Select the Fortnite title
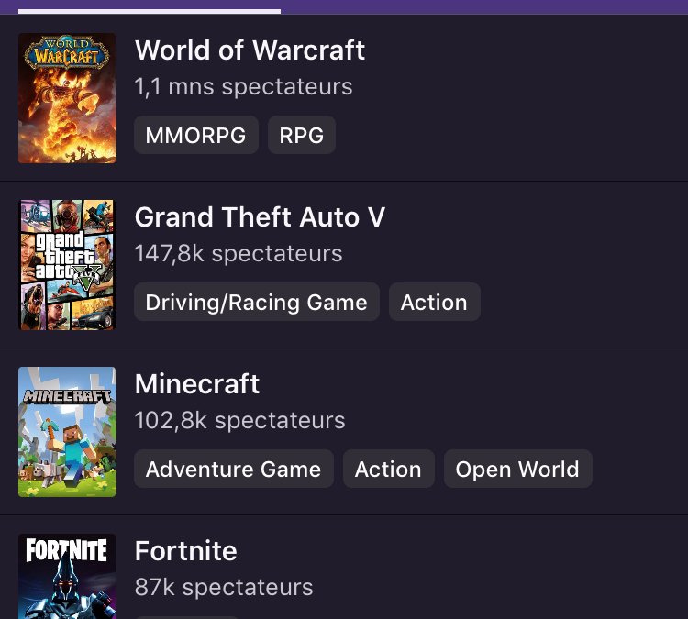688x619 pixels. (x=185, y=550)
